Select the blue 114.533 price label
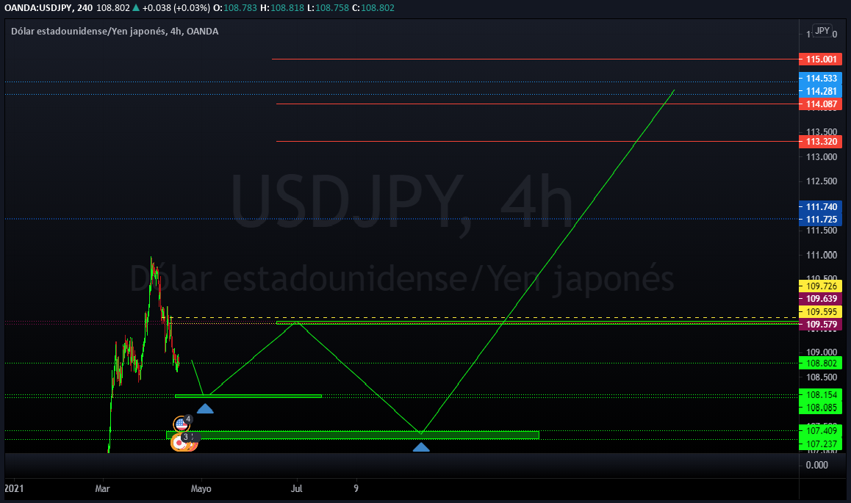The image size is (851, 503). point(821,79)
